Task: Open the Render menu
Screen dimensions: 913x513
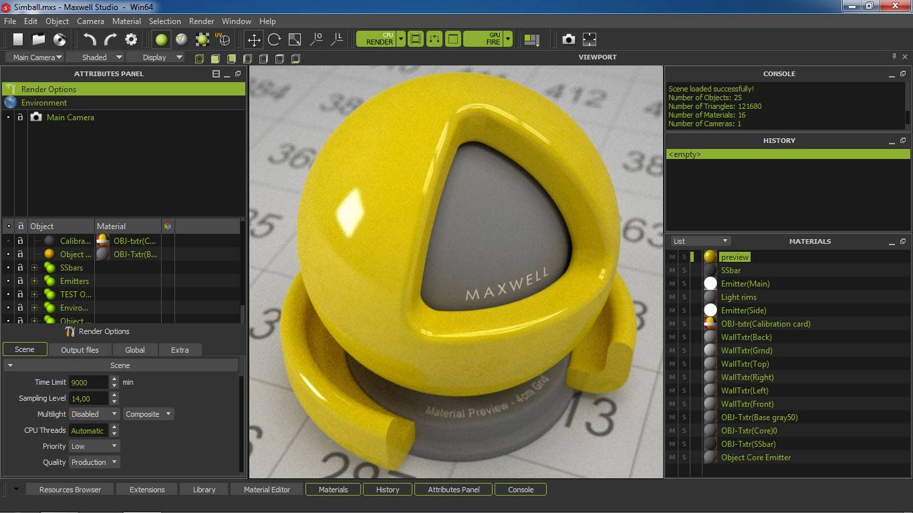Action: click(201, 21)
